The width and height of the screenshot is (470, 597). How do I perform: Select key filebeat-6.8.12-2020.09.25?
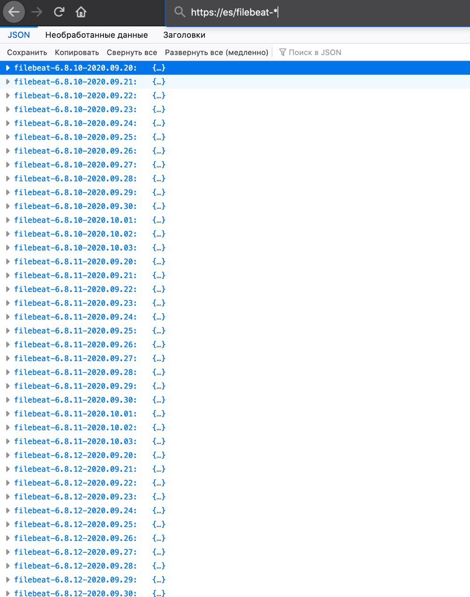[76, 525]
